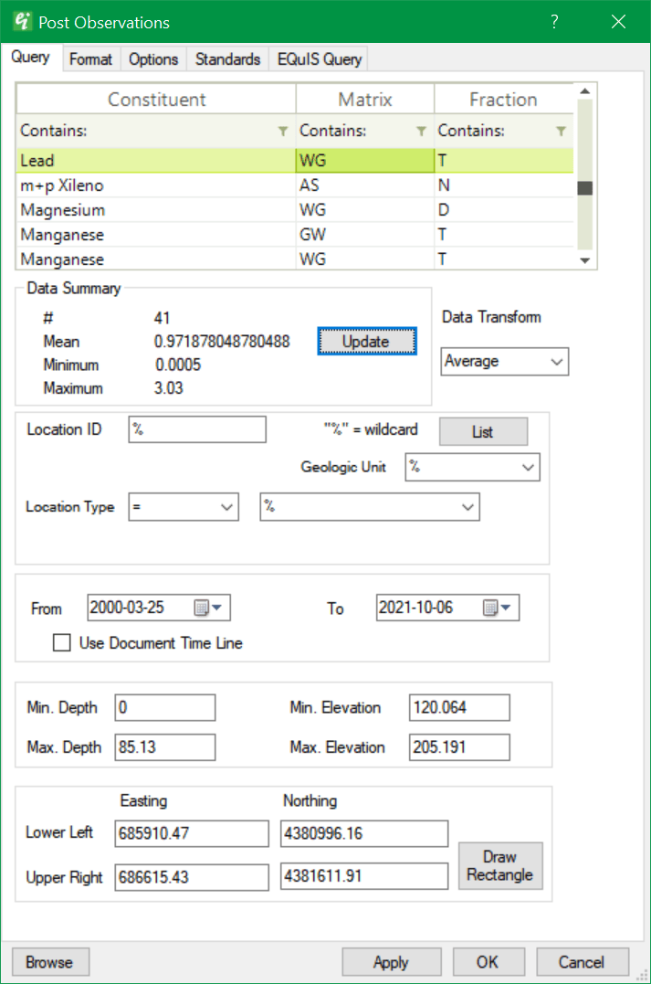Click the Apply button

coord(392,962)
